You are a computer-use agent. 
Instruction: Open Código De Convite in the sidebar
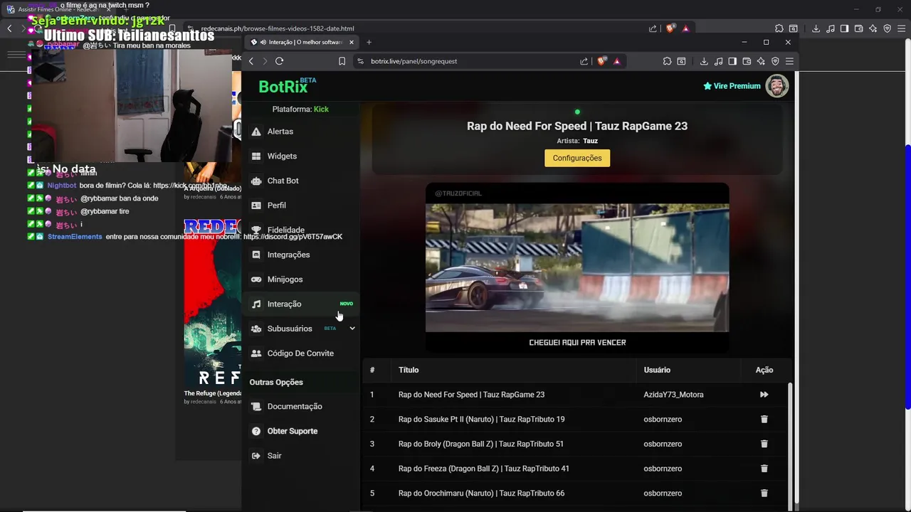[x=300, y=353]
